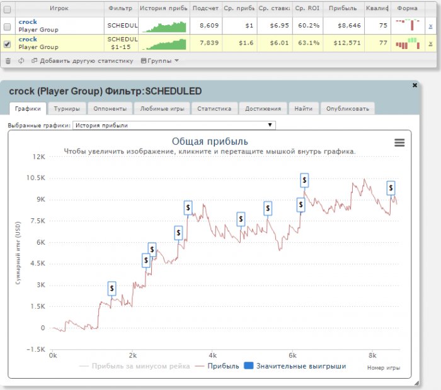Click the $ marker near 5.4k games
The image size is (441, 390).
click(x=268, y=208)
